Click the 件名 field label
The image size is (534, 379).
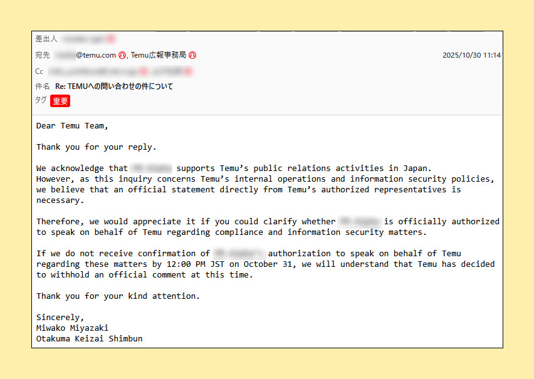pyautogui.click(x=43, y=86)
